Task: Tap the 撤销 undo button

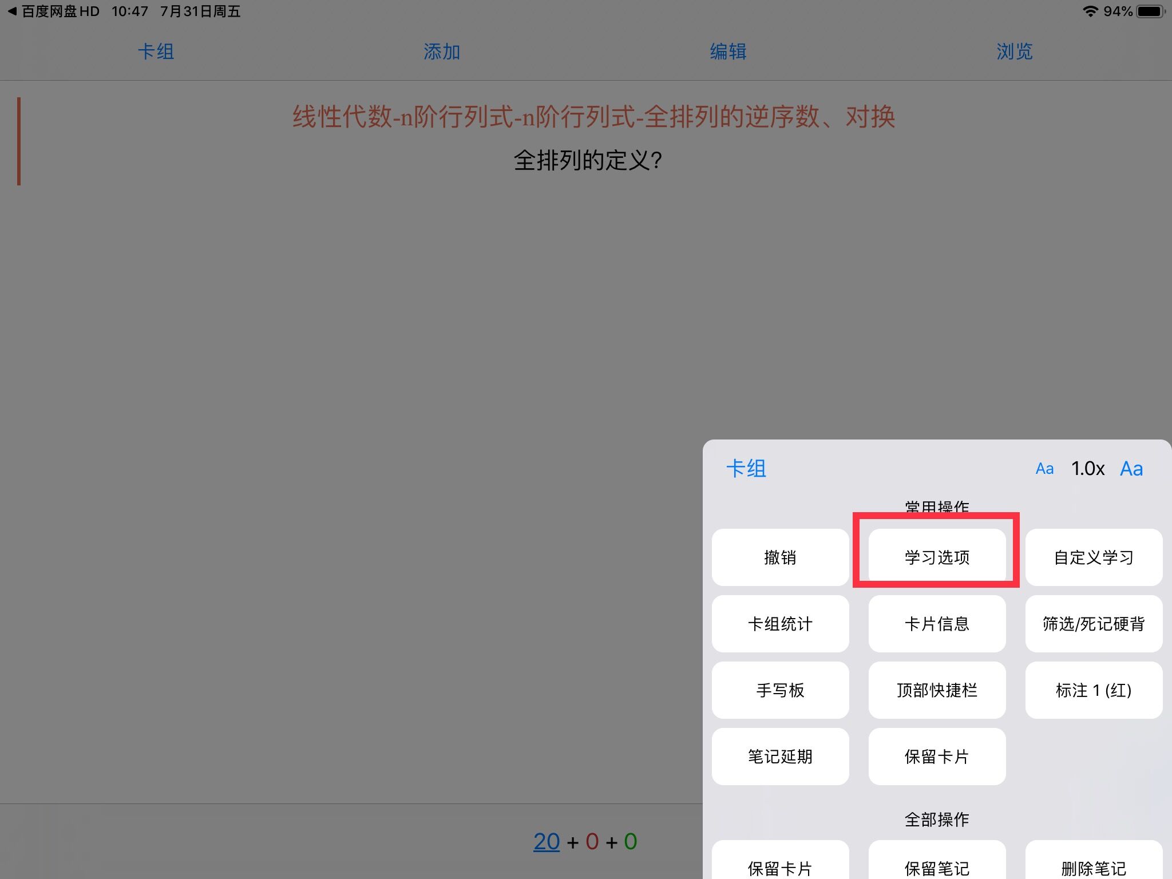Action: [780, 557]
